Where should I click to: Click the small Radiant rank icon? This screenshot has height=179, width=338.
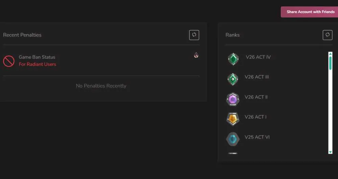click(196, 55)
